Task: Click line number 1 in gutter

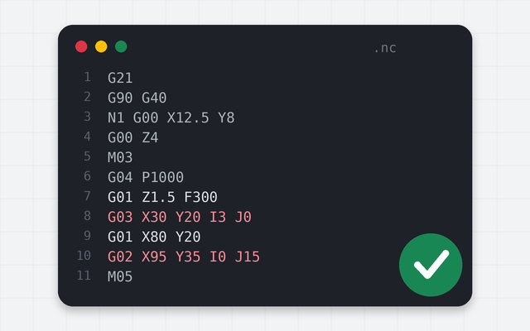Action: click(87, 77)
